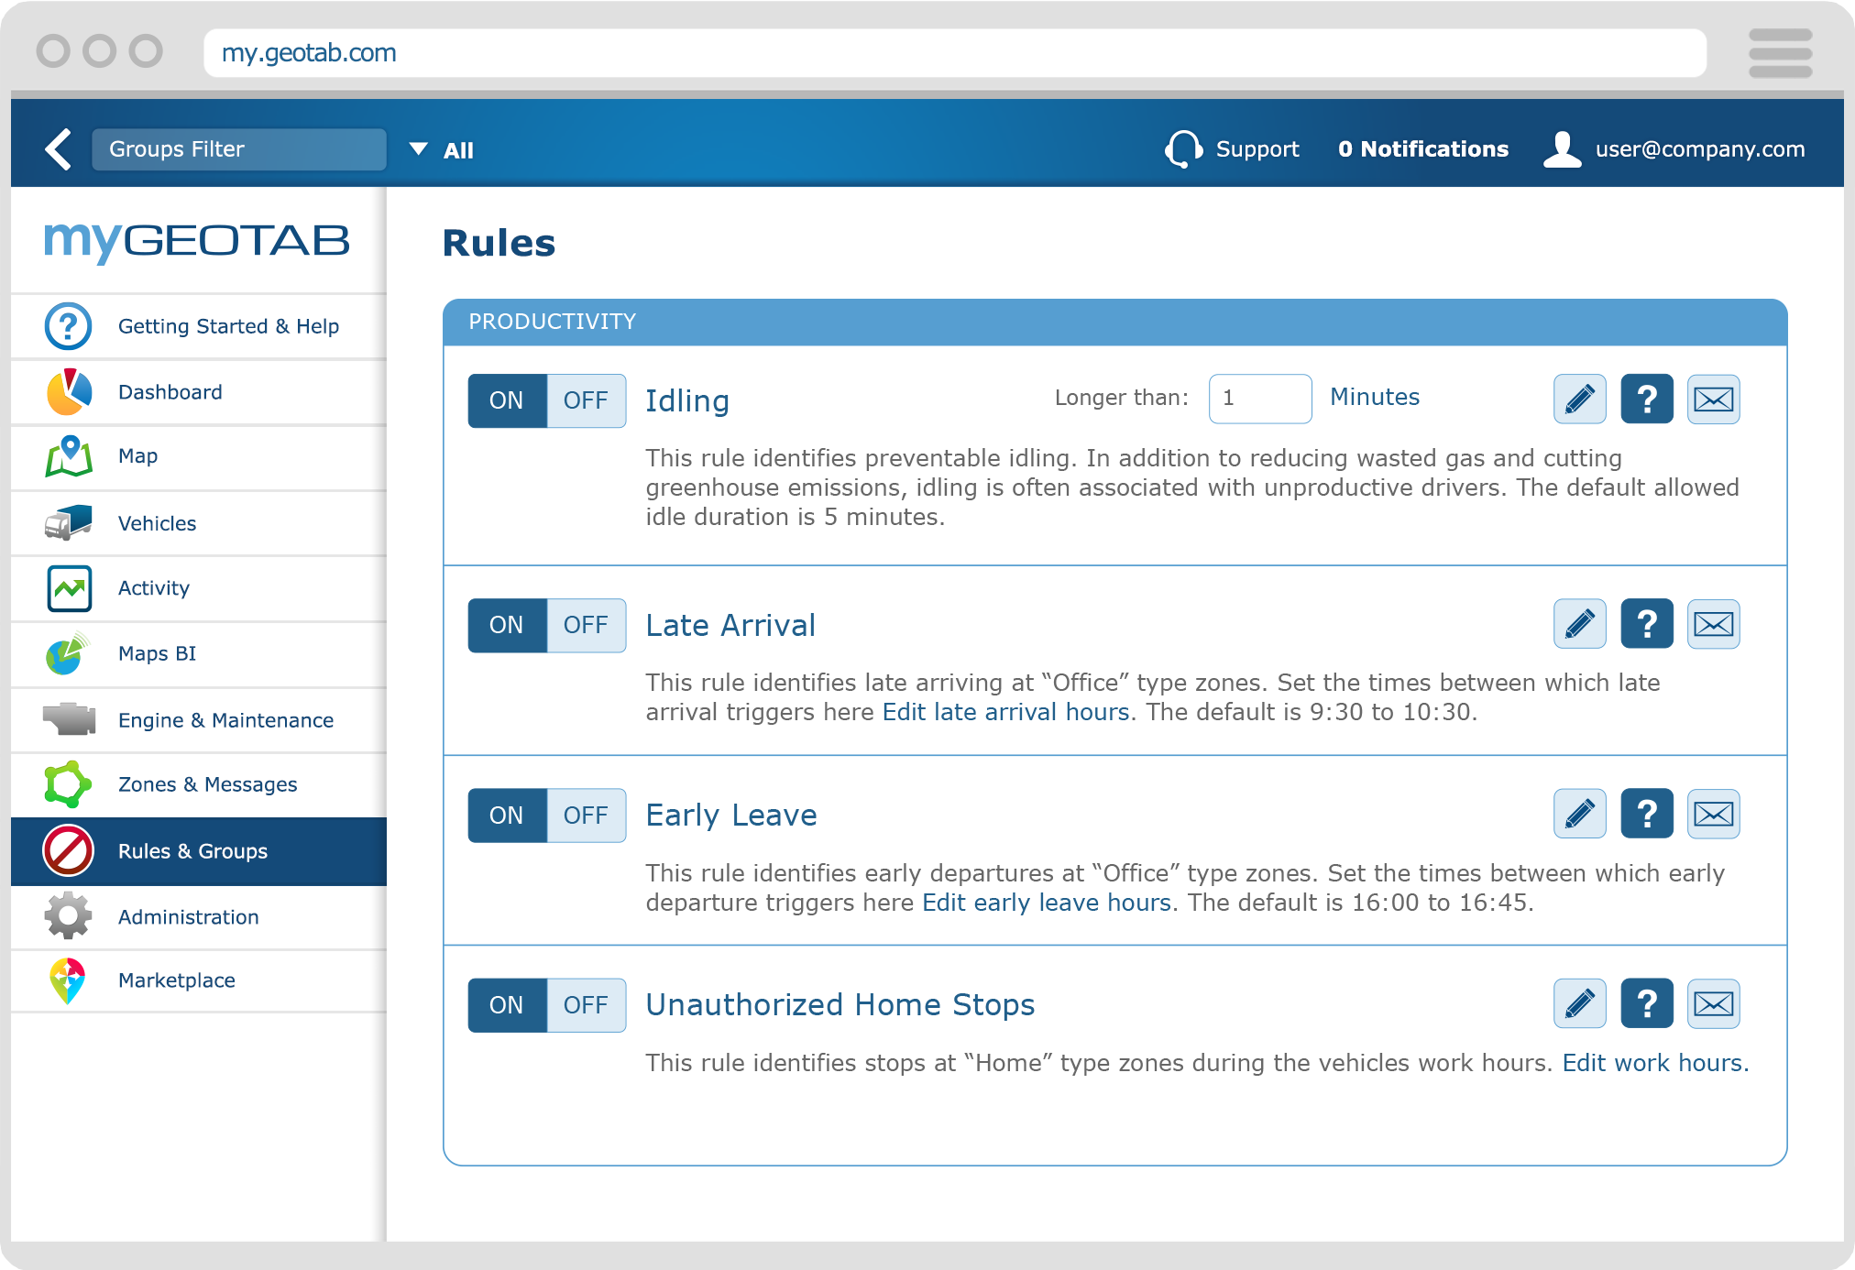Click the Edit early leave hours link
Screen dimensions: 1855x1270
pyautogui.click(x=1047, y=903)
